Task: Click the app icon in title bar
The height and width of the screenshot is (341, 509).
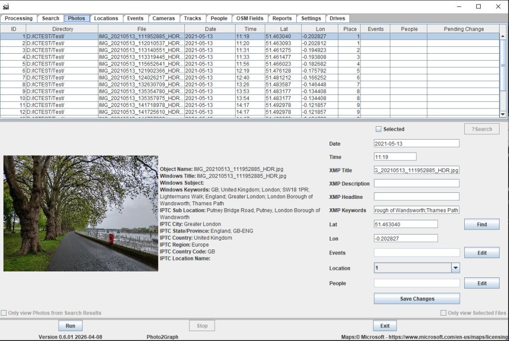Action: pos(6,6)
